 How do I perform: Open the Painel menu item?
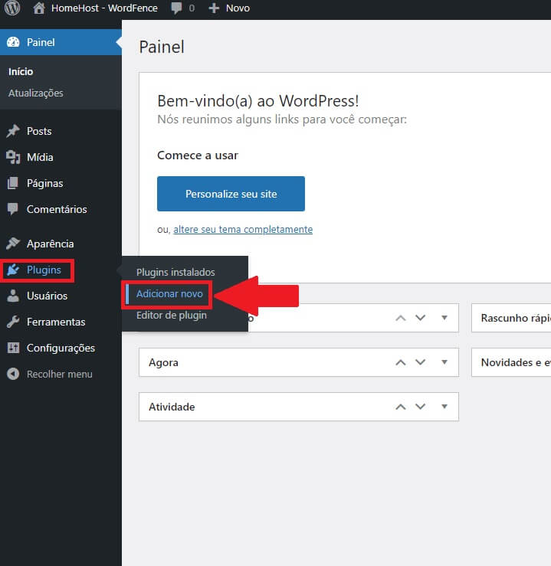coord(61,42)
